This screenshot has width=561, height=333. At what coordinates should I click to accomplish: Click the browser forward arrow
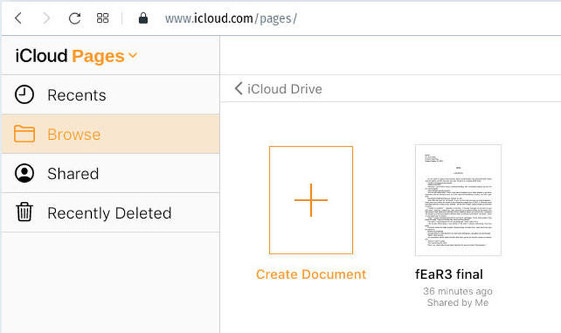(46, 18)
